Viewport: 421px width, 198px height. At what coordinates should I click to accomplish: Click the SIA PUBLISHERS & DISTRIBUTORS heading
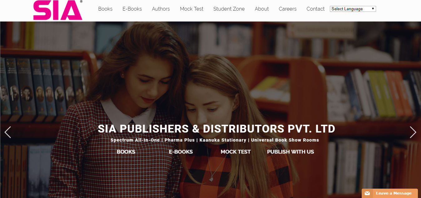pyautogui.click(x=217, y=129)
